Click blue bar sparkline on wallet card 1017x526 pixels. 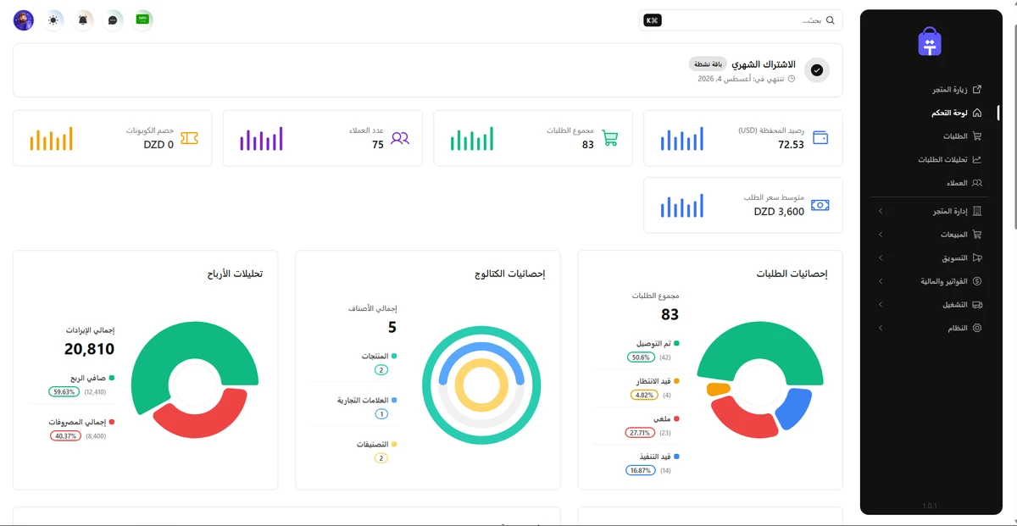pos(682,139)
